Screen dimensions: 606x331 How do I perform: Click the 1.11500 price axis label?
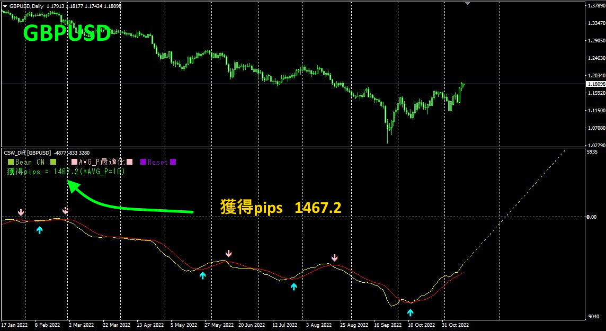tap(595, 111)
